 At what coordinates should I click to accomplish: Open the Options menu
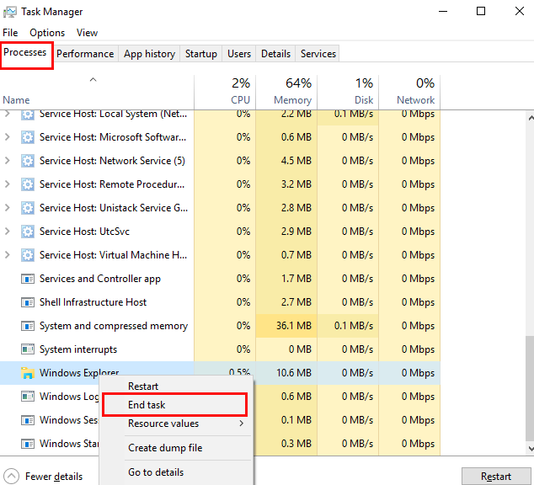point(47,33)
